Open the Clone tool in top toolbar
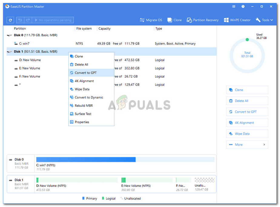The width and height of the screenshot is (280, 207). click(174, 20)
